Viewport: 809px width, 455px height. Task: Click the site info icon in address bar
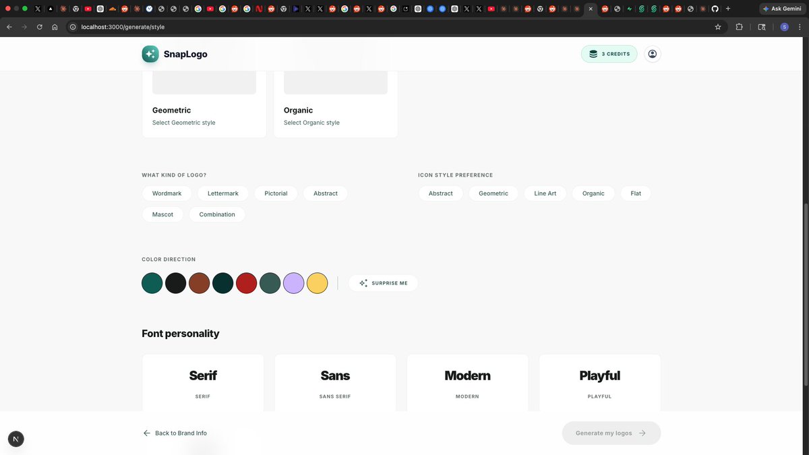[x=73, y=27]
